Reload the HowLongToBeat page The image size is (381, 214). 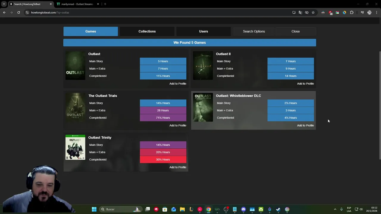pyautogui.click(x=18, y=12)
